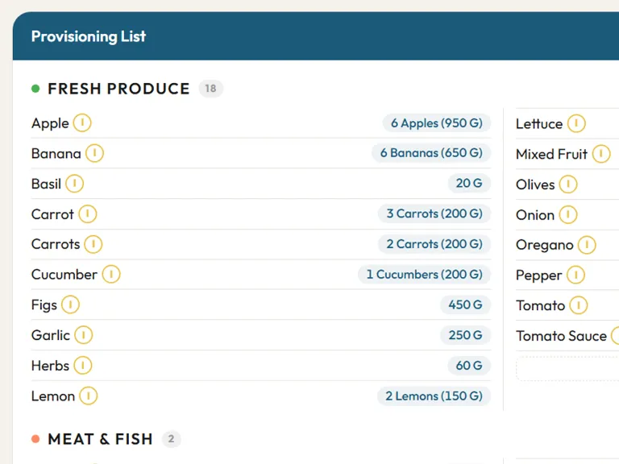The image size is (619, 464).
Task: Click the info icon next to Figs
Action: pos(70,304)
